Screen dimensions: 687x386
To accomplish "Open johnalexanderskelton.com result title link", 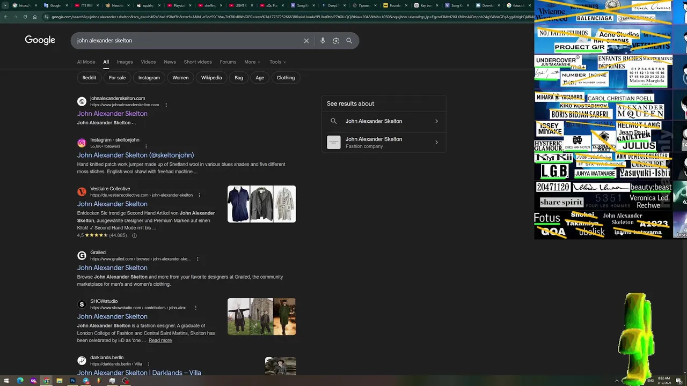I will 112,114.
